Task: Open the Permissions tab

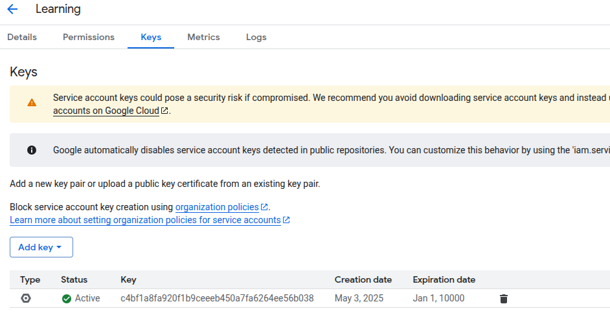Action: point(89,38)
